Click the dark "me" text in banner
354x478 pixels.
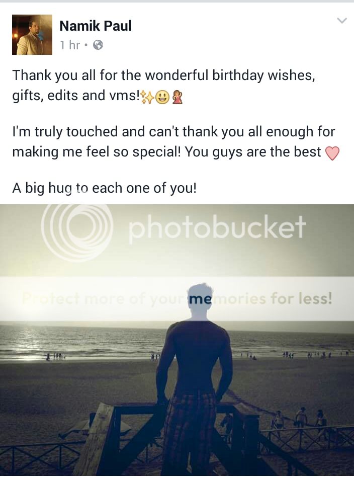(x=200, y=299)
